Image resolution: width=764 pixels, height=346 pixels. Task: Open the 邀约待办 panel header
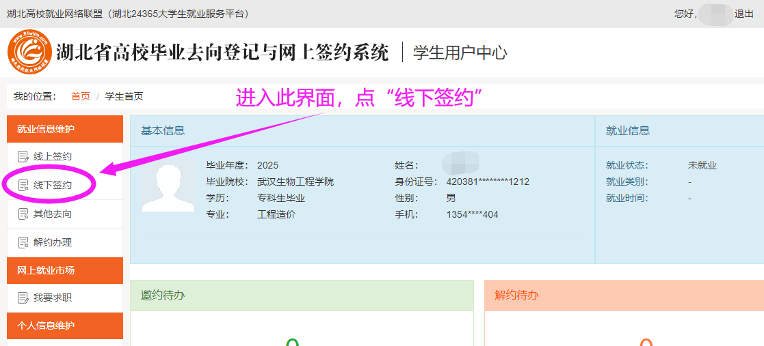pyautogui.click(x=163, y=295)
